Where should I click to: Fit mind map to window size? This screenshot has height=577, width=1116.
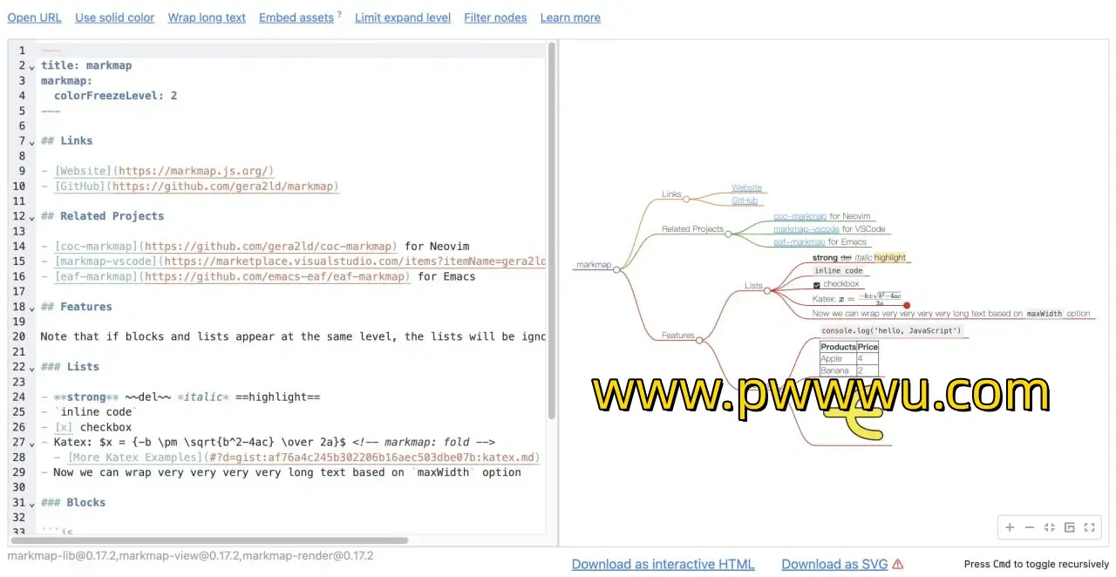tap(1050, 527)
